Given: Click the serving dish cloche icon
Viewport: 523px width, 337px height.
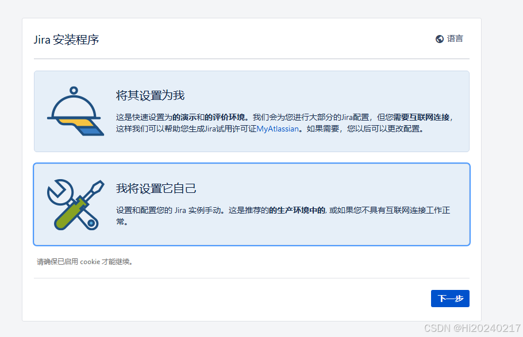Looking at the screenshot, I should click(x=75, y=111).
